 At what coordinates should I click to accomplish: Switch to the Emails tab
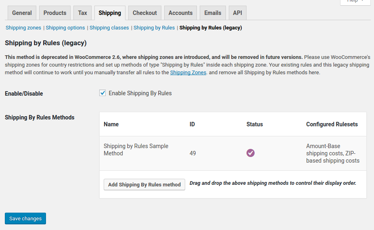click(x=213, y=13)
